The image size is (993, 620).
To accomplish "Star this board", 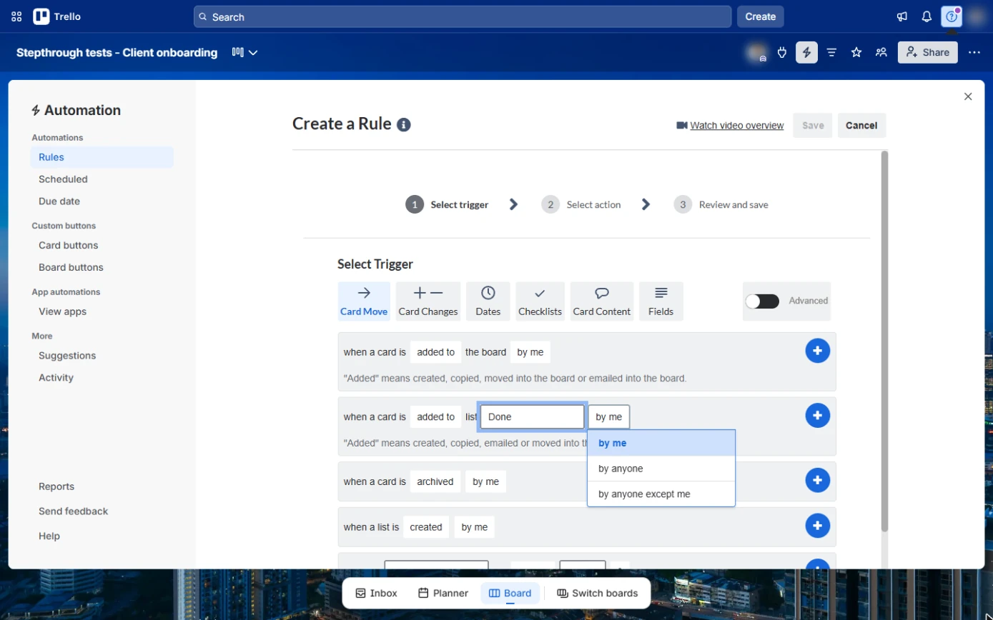I will (856, 52).
